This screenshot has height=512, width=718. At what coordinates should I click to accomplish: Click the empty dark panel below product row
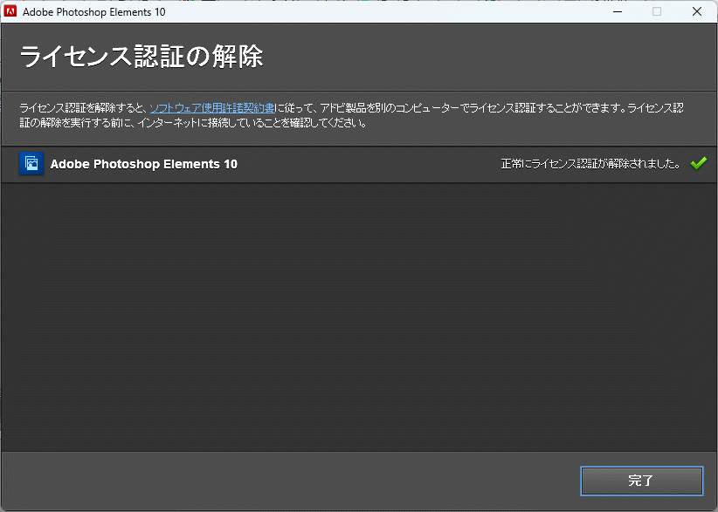(358, 314)
